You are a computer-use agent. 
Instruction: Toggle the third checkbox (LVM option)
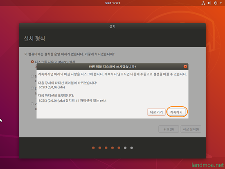tap(32, 88)
